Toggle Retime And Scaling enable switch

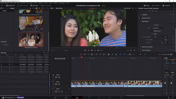(x=140, y=47)
